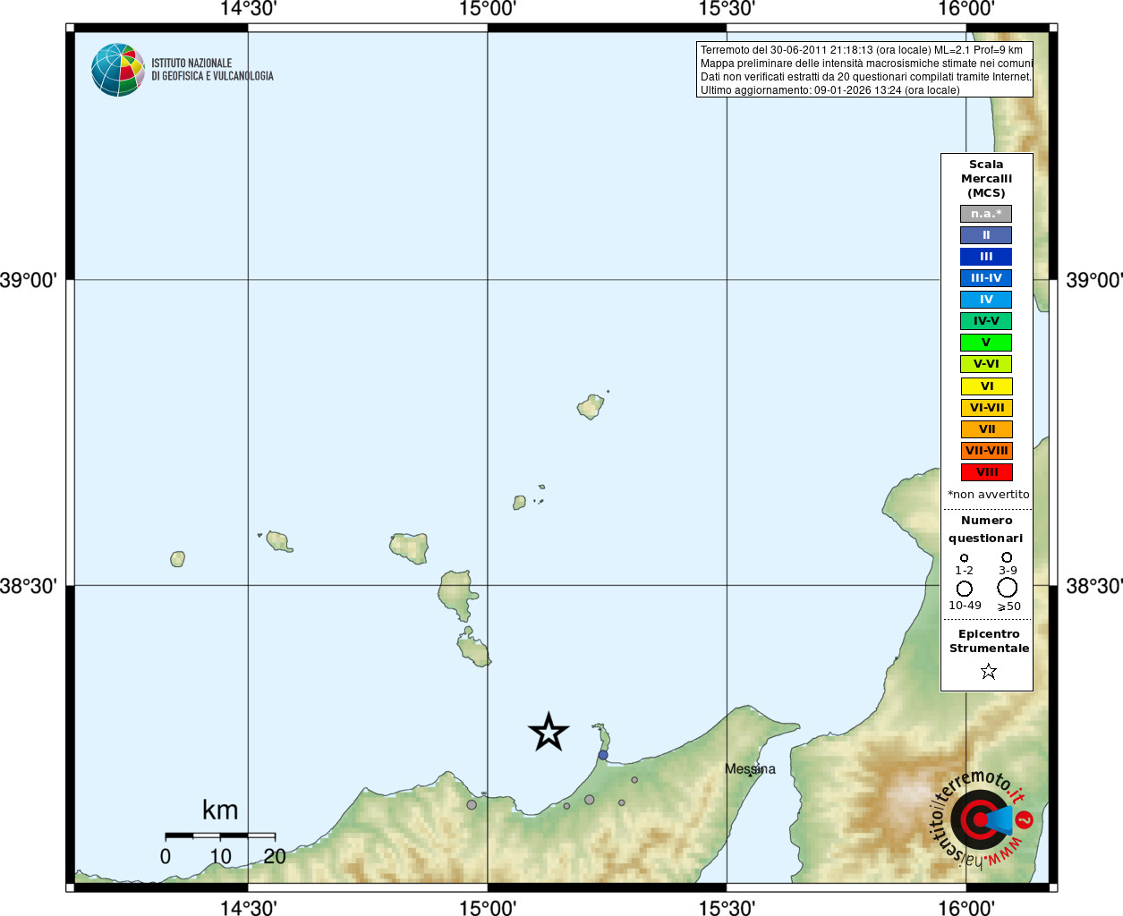Click the 3-9 questionnaires circle in the legend
This screenshot has height=916, width=1123.
[1007, 556]
